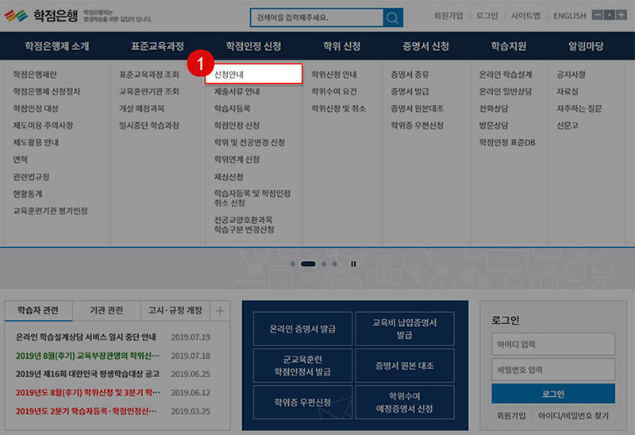This screenshot has width=635, height=435.
Task: Click the plus icon beside notice tabs
Action: (x=220, y=310)
